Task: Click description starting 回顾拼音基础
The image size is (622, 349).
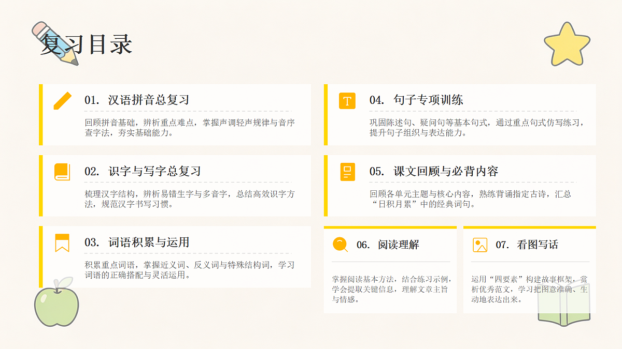Action: pos(190,128)
